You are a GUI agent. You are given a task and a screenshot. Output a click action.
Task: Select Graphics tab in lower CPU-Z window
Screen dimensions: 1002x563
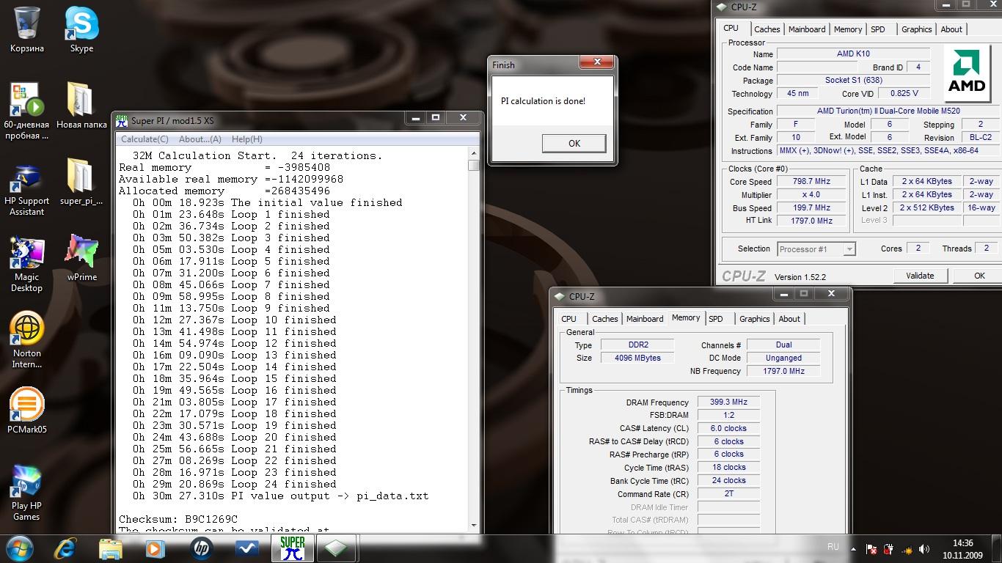pos(754,319)
